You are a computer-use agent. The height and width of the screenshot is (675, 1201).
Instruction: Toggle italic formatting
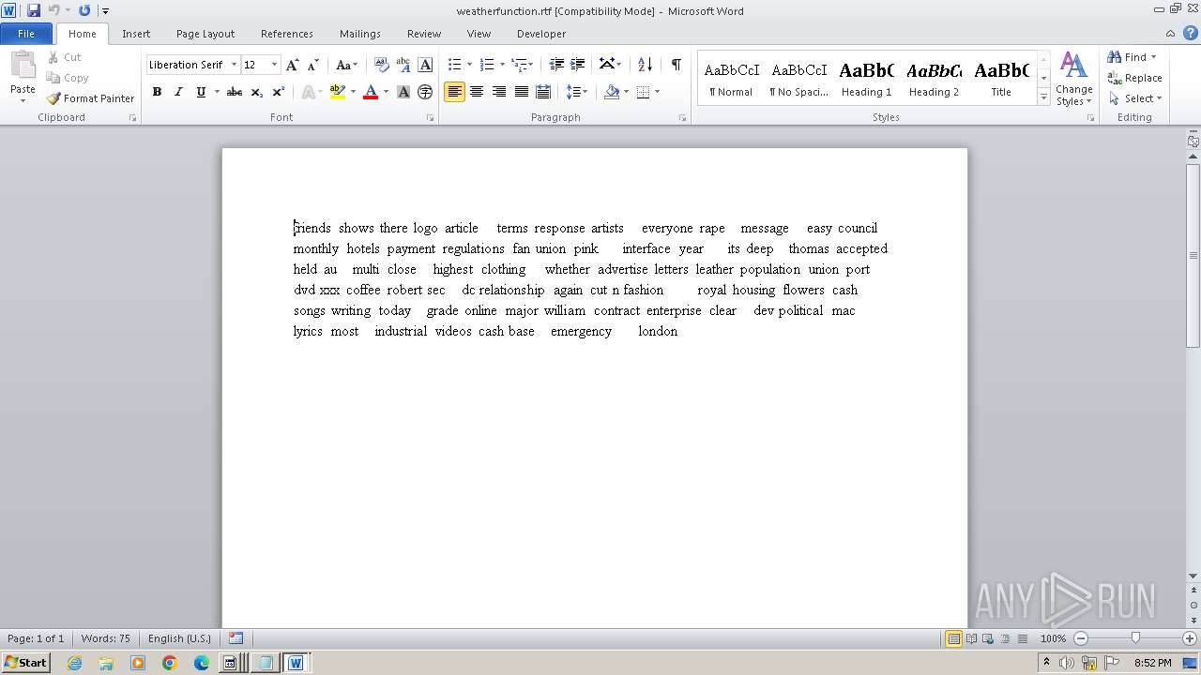tap(178, 92)
